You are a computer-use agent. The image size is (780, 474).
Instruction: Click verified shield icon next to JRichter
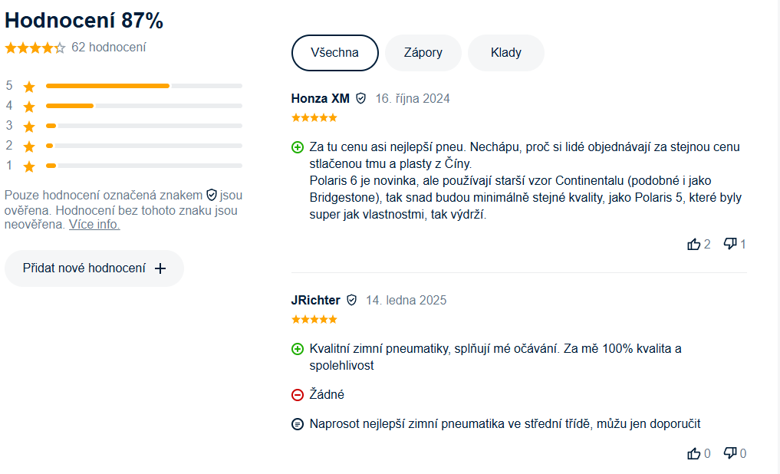point(352,300)
